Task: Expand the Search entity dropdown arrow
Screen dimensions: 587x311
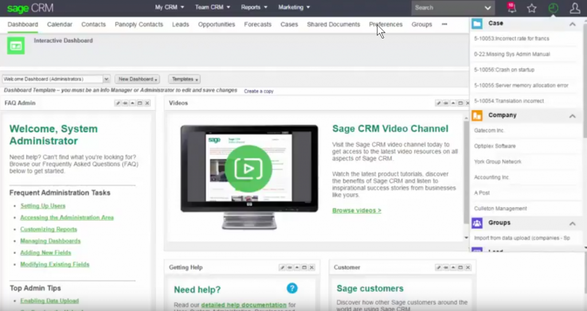Action: coord(487,8)
